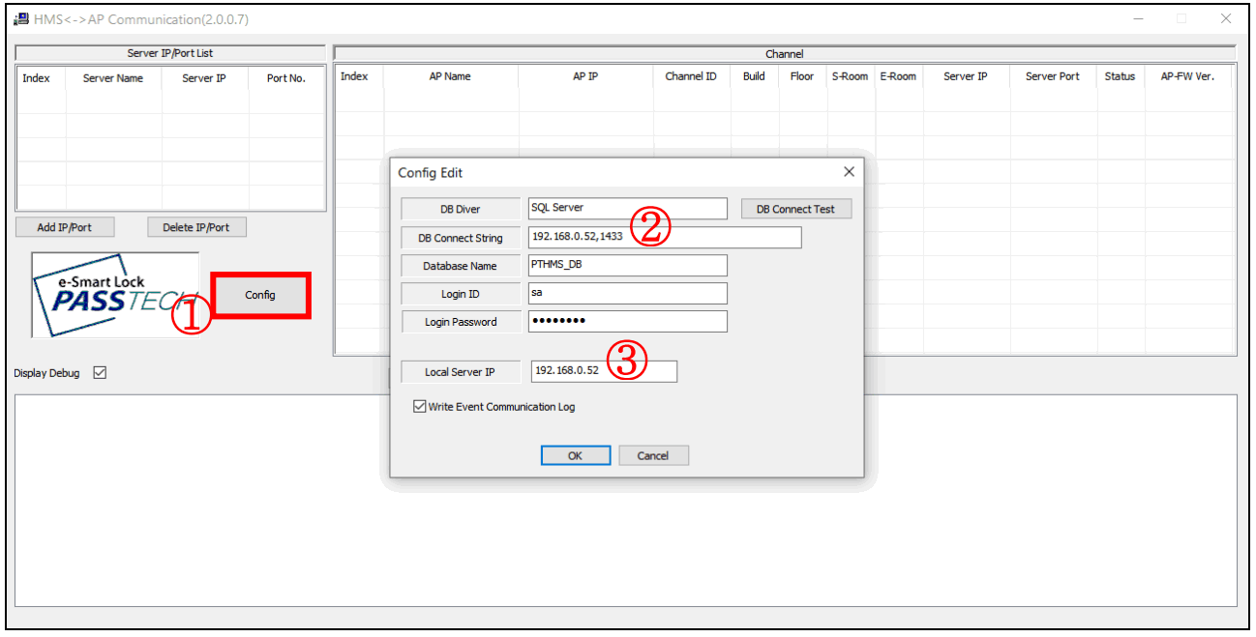Click Server Name column header
The width and height of the screenshot is (1256, 637).
point(113,78)
